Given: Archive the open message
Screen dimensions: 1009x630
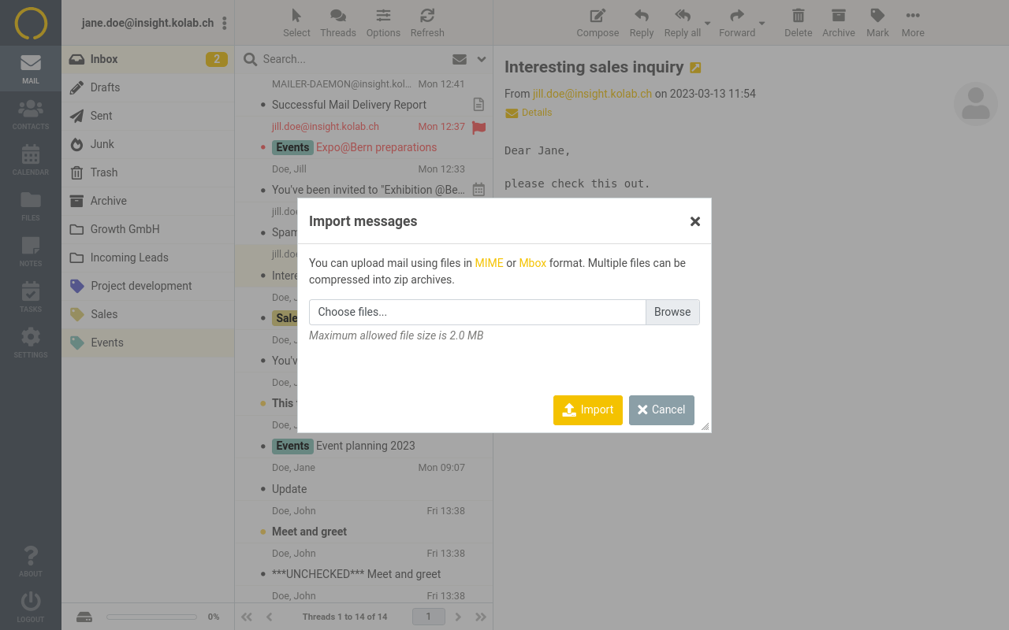Looking at the screenshot, I should (839, 23).
